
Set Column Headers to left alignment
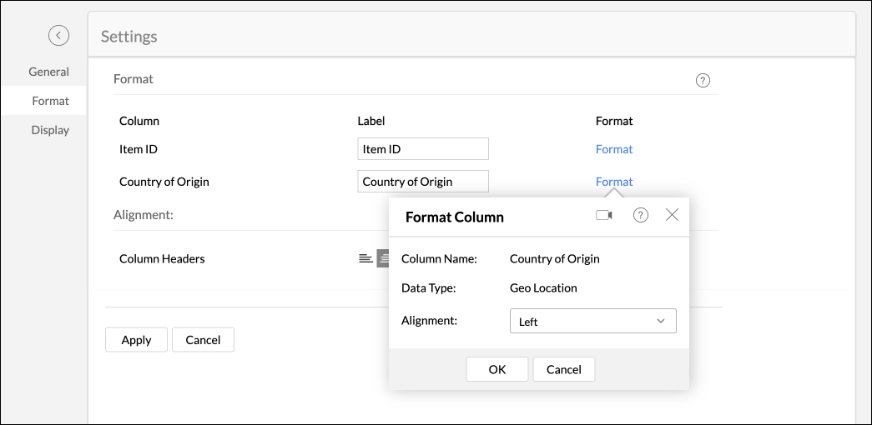[x=365, y=258]
